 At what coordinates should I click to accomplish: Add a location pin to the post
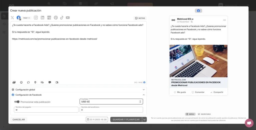click(x=35, y=82)
